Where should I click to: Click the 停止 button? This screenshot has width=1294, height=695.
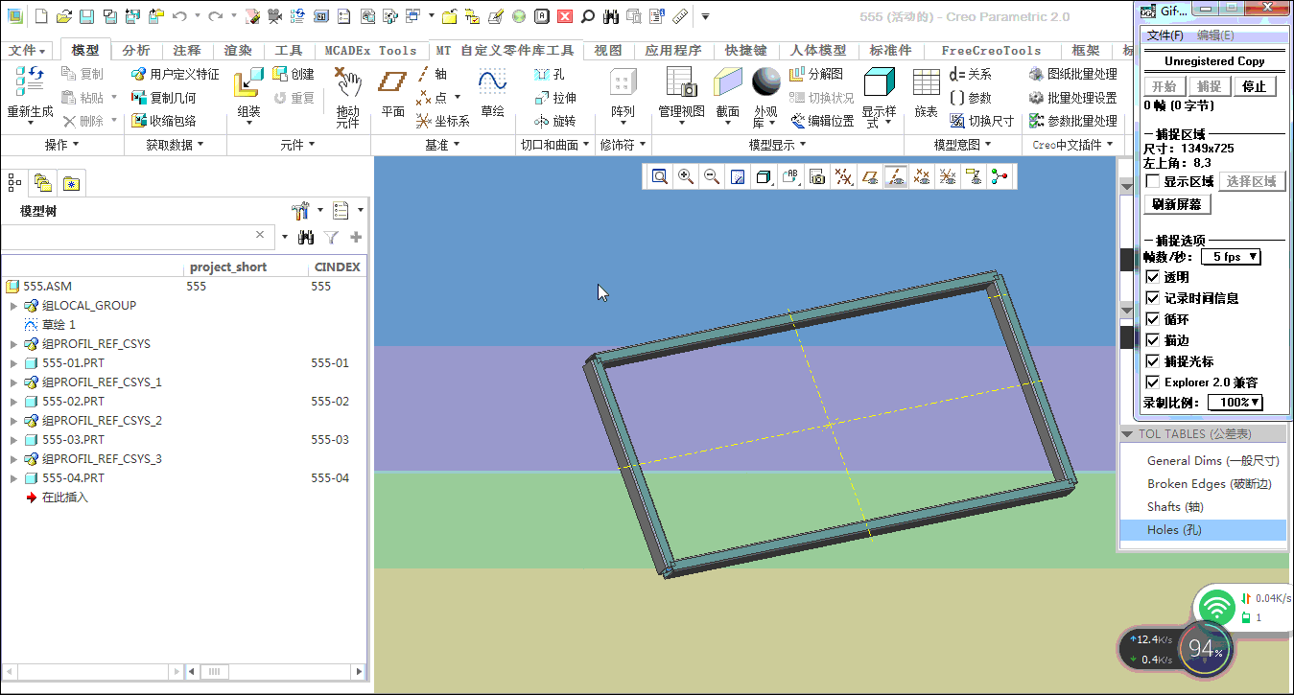1254,86
